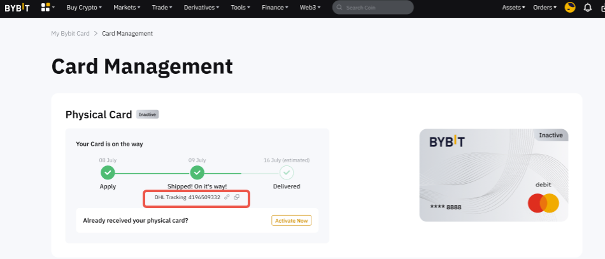This screenshot has width=605, height=259.
Task: Click the Delivered step label
Action: pos(287,186)
